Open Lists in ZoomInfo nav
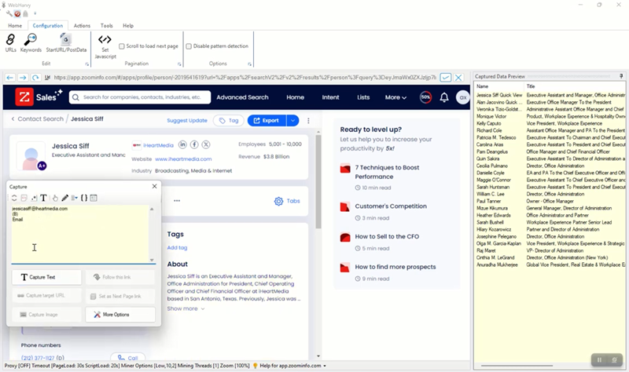The width and height of the screenshot is (629, 372). click(x=363, y=97)
